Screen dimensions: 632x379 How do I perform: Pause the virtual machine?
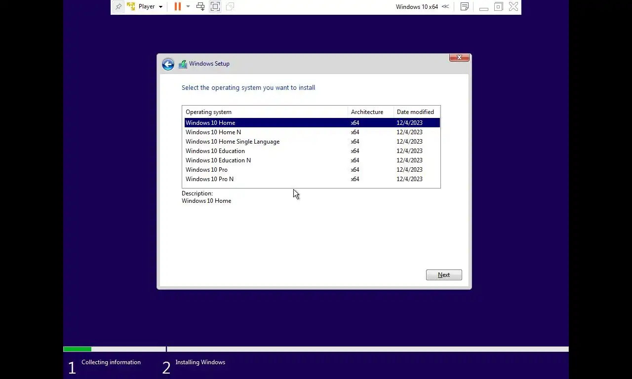(178, 6)
